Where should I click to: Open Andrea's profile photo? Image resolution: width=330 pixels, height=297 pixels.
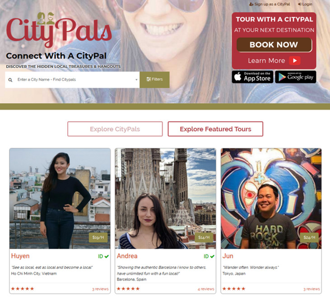(165, 198)
